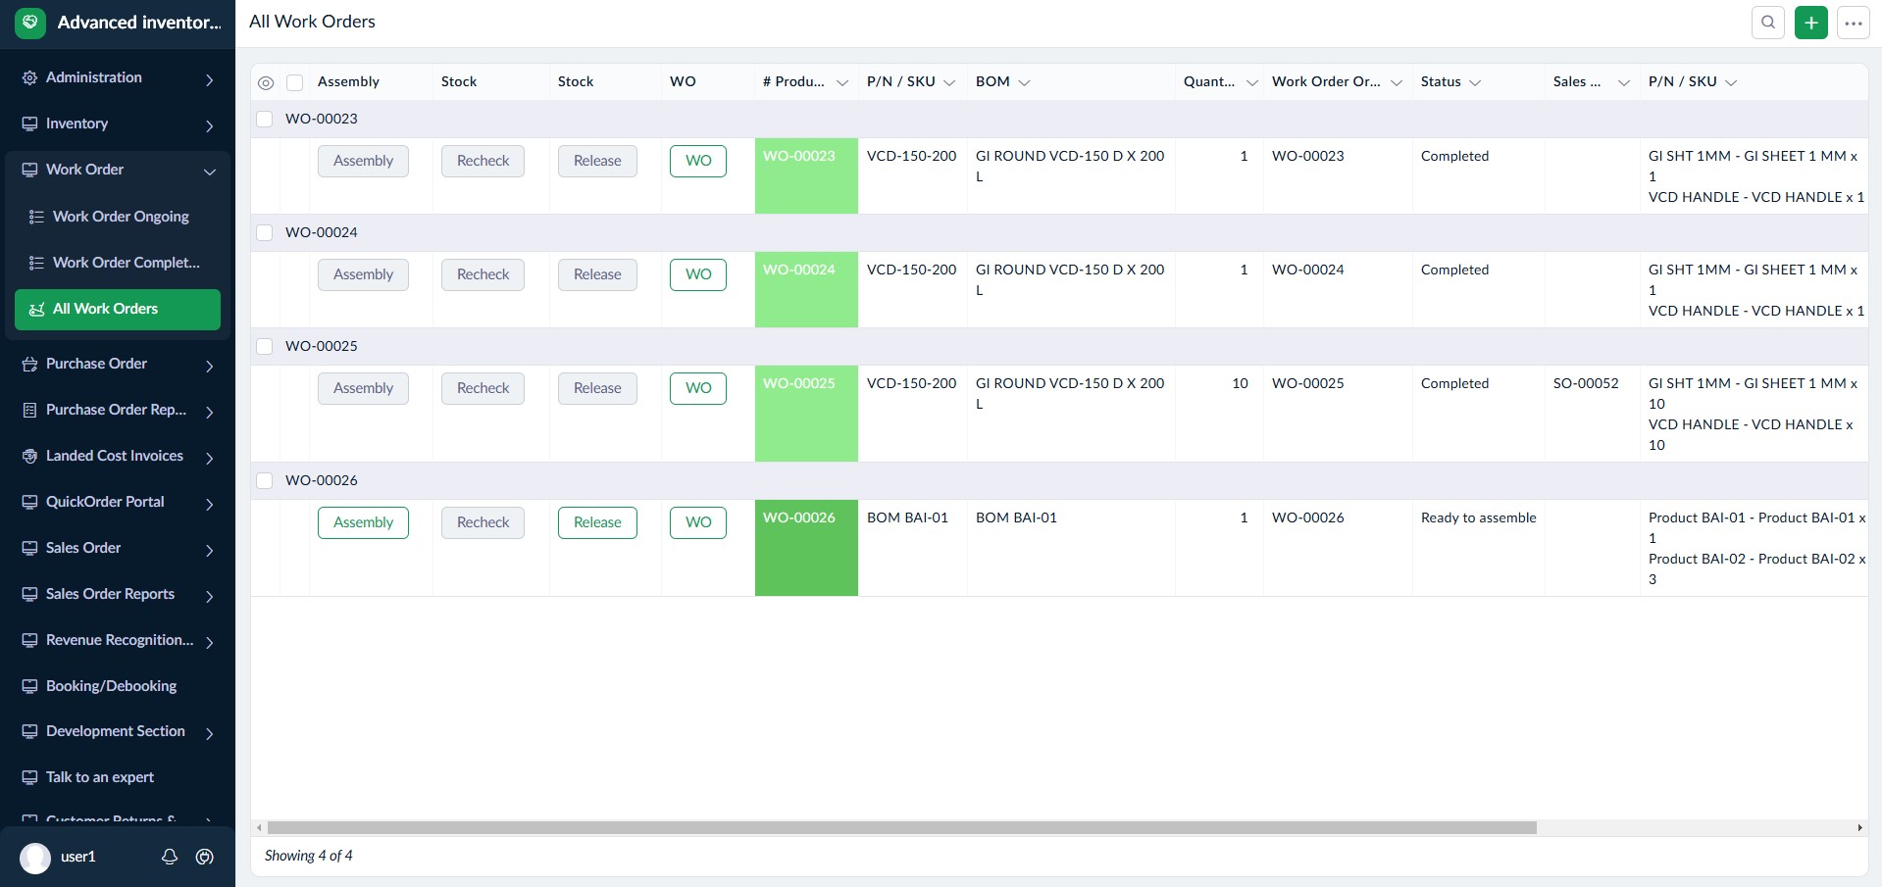Click the green plus add button
The image size is (1882, 887).
(1810, 23)
